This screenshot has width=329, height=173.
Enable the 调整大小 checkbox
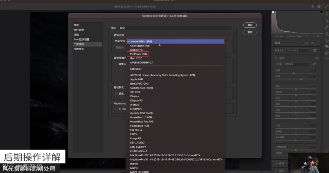click(x=116, y=64)
